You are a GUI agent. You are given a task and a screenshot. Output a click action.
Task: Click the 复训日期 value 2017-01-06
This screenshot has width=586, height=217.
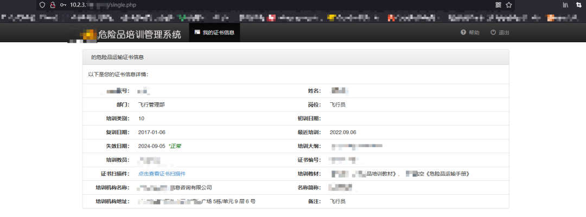(x=151, y=133)
